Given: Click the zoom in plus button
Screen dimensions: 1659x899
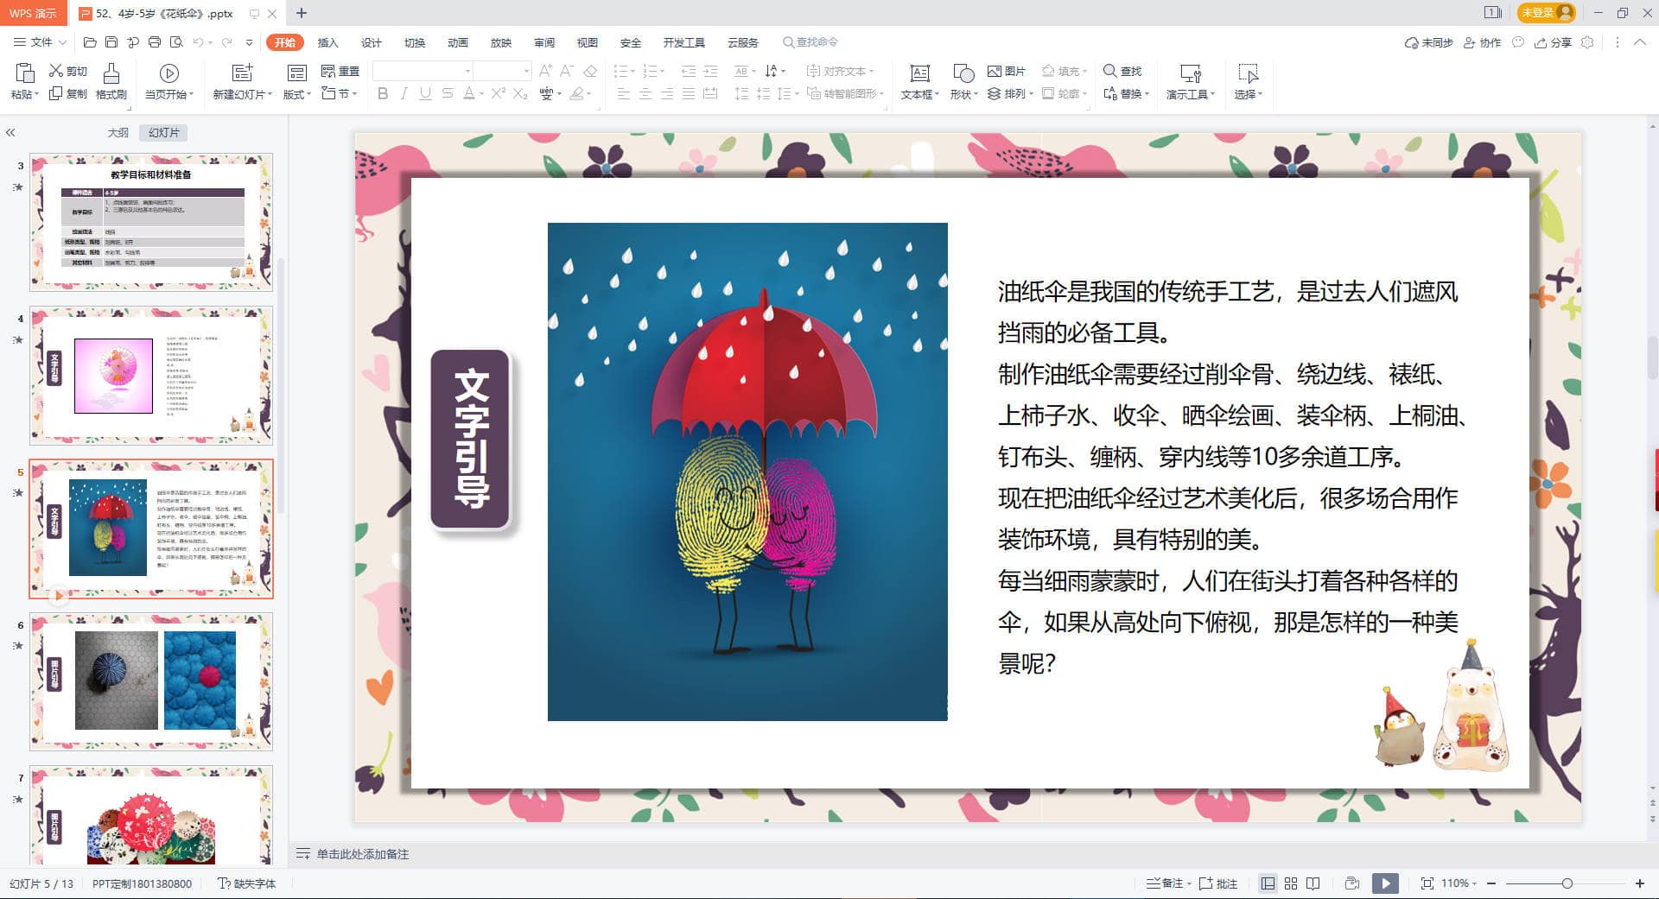Looking at the screenshot, I should [x=1639, y=883].
